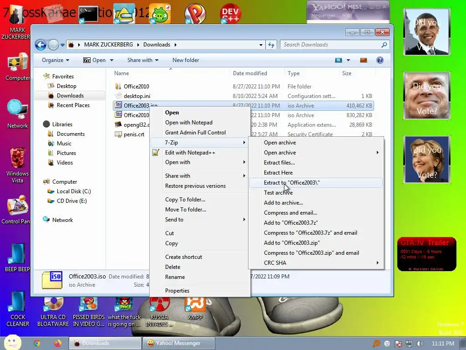
Task: Click the refresh arrows beside the address bar
Action: pyautogui.click(x=271, y=45)
